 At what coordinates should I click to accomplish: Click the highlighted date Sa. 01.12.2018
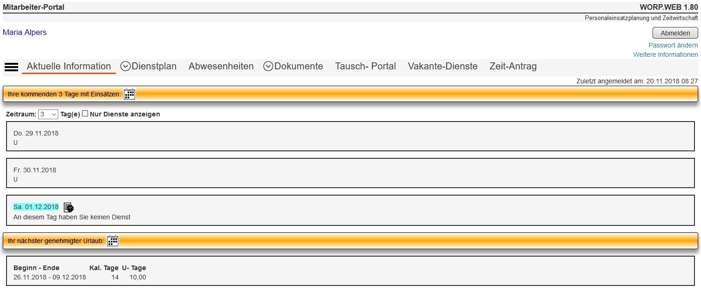point(36,207)
